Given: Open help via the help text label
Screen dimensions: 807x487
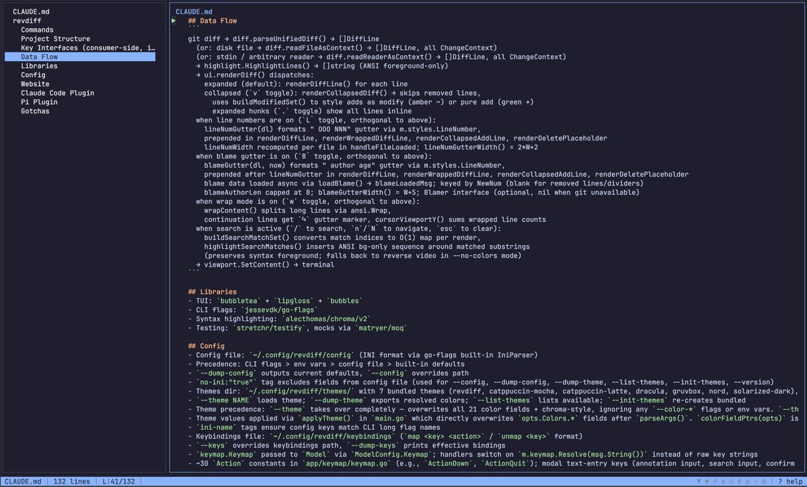Looking at the screenshot, I should point(795,481).
